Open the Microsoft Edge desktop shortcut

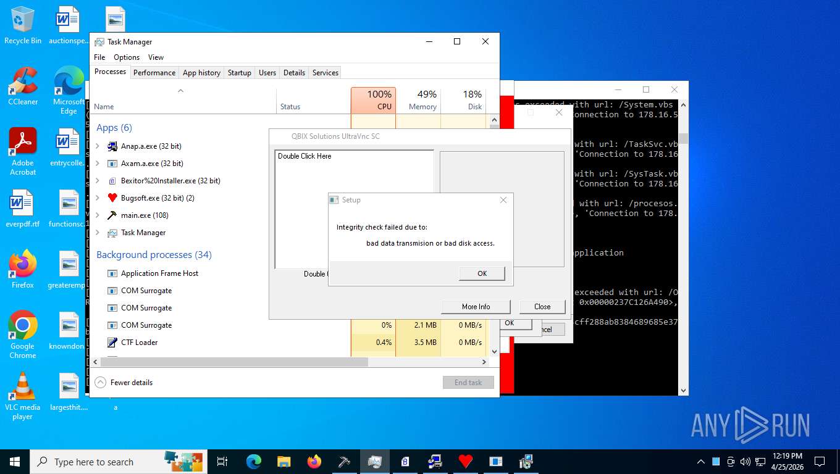[69, 90]
